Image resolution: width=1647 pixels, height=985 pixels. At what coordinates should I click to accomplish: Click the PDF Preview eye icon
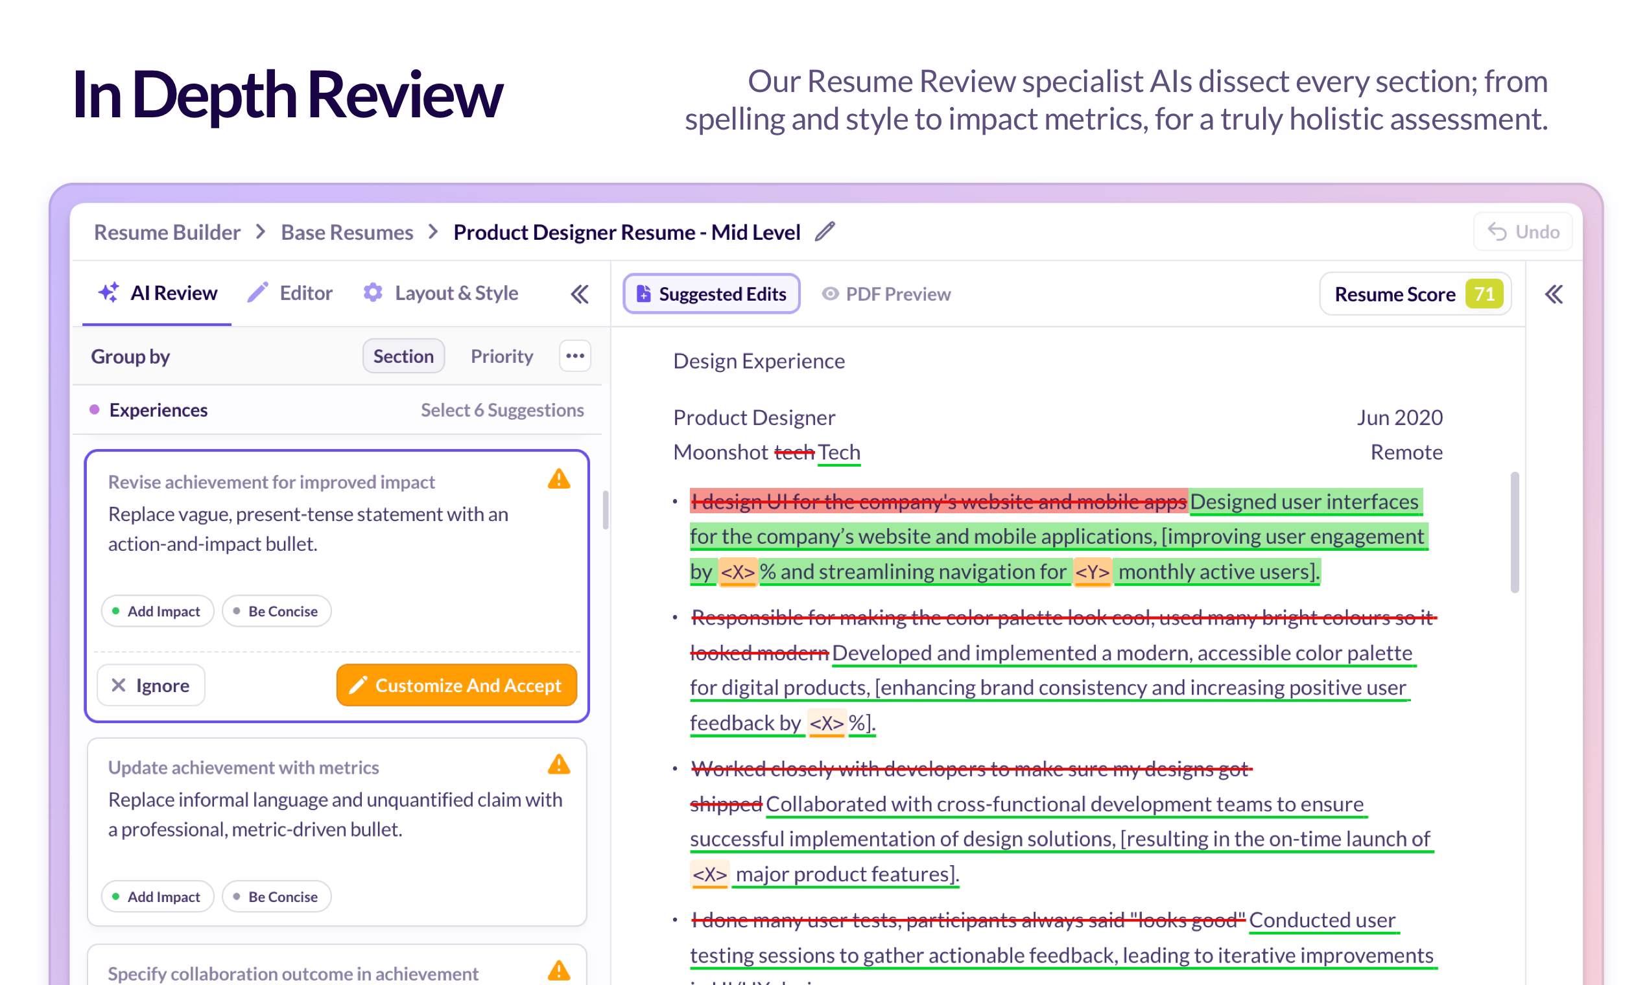[829, 294]
